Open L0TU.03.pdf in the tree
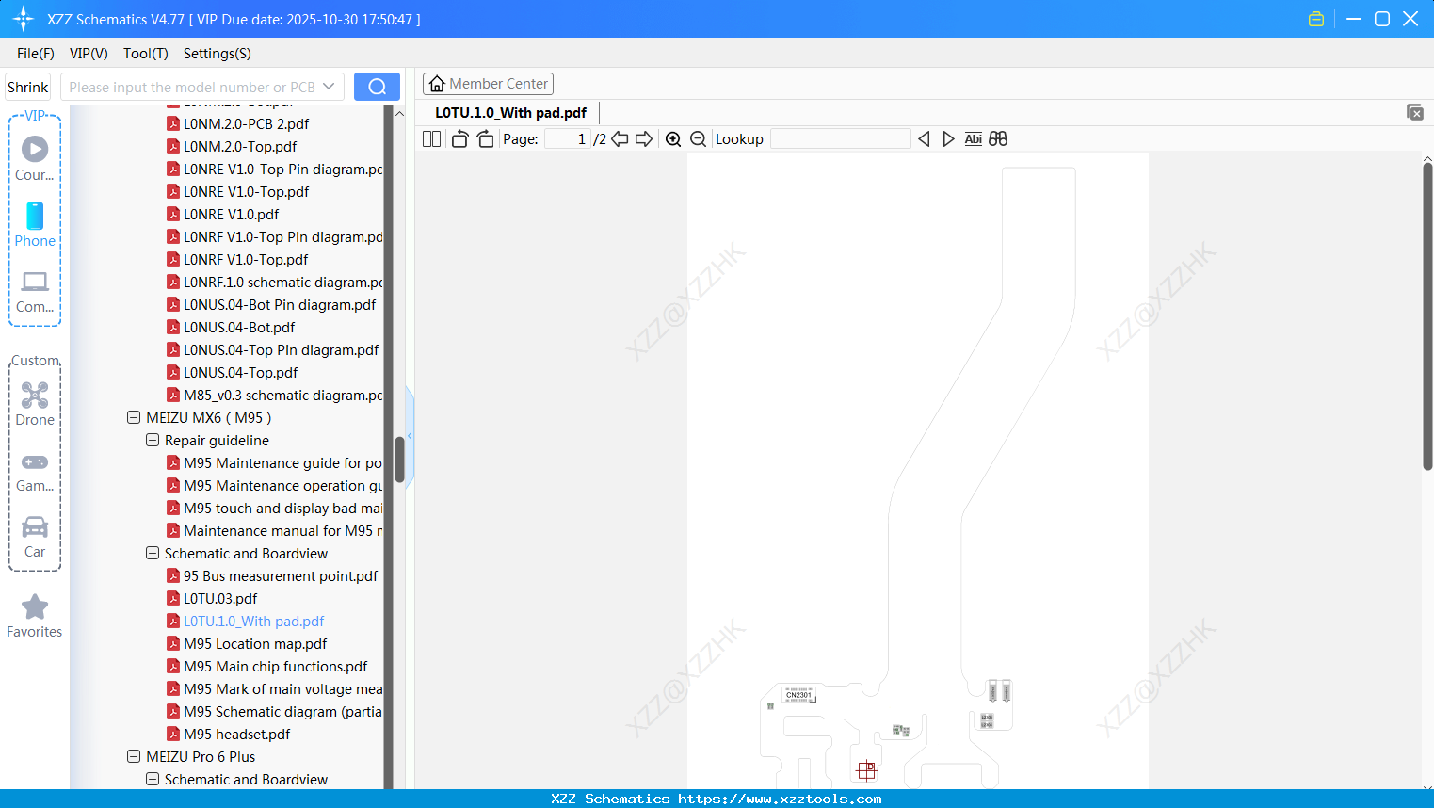The width and height of the screenshot is (1434, 808). click(x=220, y=598)
